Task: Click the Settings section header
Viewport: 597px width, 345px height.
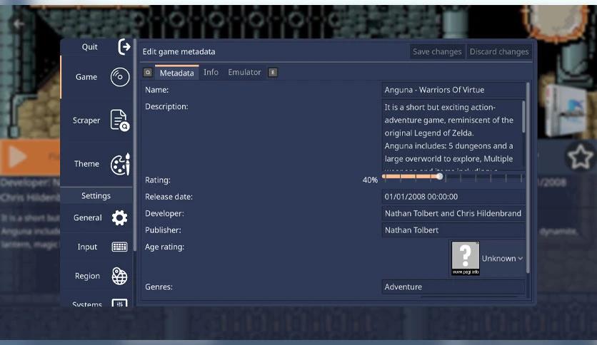Action: point(96,196)
